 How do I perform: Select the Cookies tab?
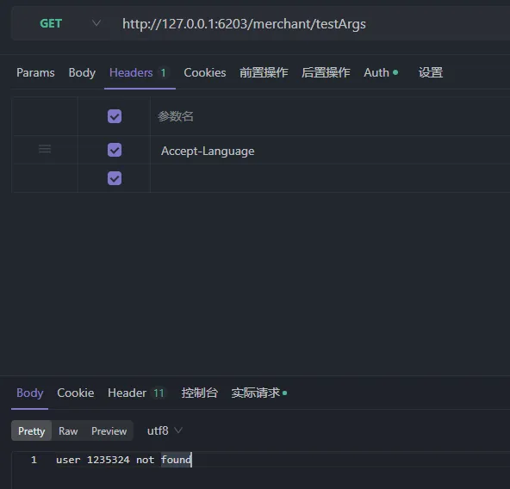click(x=205, y=72)
